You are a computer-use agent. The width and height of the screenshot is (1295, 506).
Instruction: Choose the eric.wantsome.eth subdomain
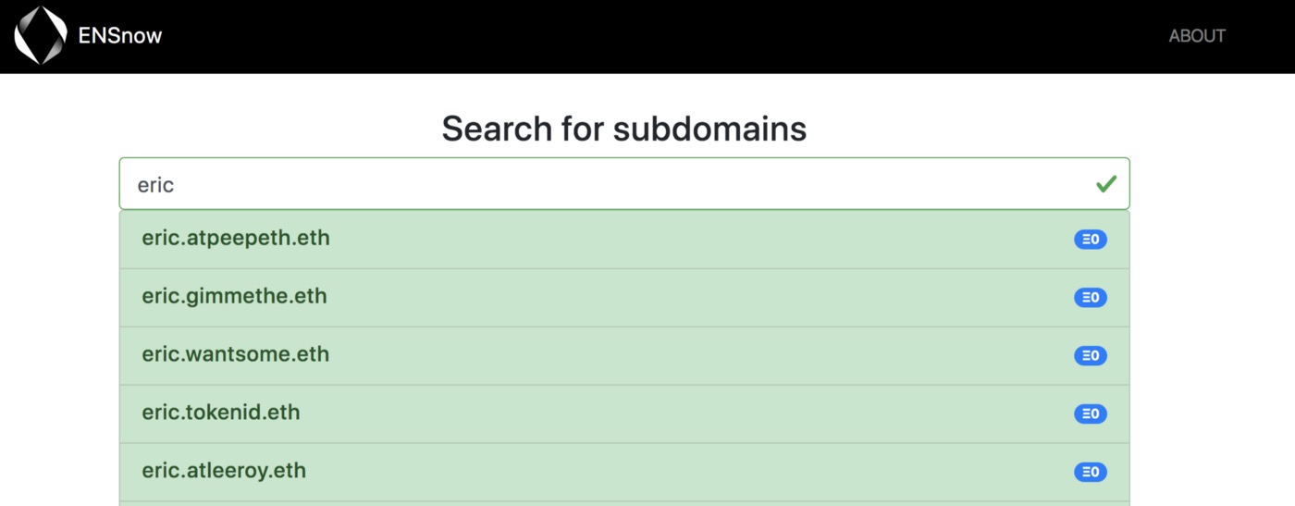236,355
